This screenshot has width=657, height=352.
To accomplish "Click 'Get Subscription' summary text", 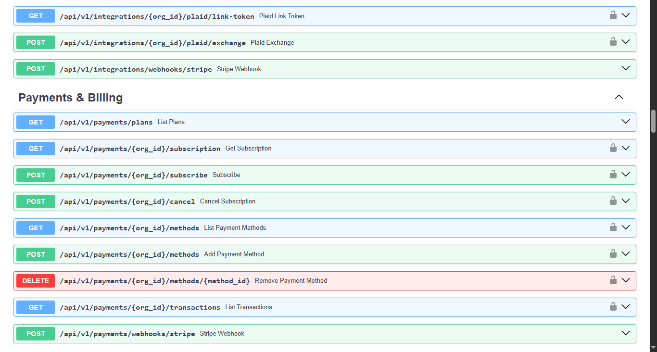I will click(x=248, y=148).
